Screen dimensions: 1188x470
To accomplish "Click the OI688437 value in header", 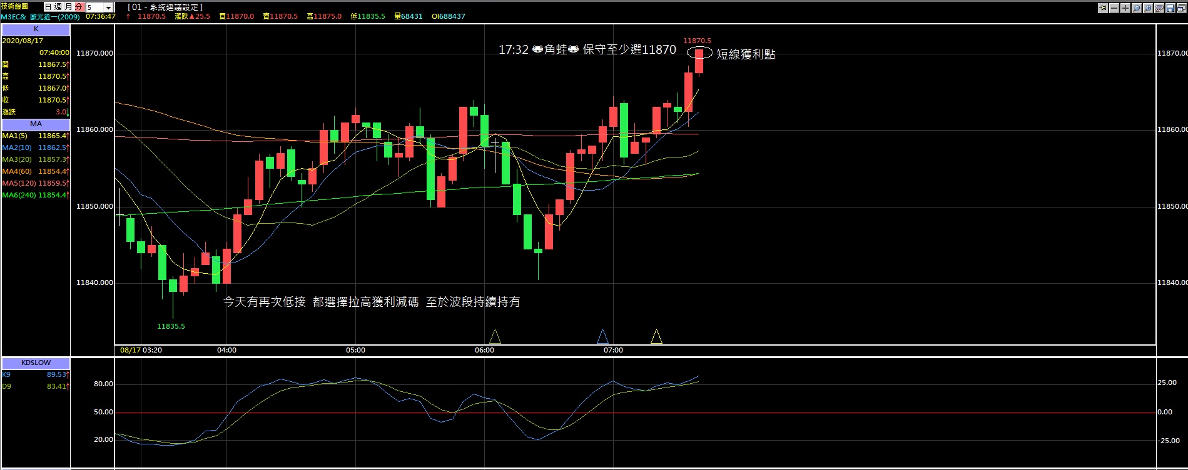I will (x=449, y=16).
